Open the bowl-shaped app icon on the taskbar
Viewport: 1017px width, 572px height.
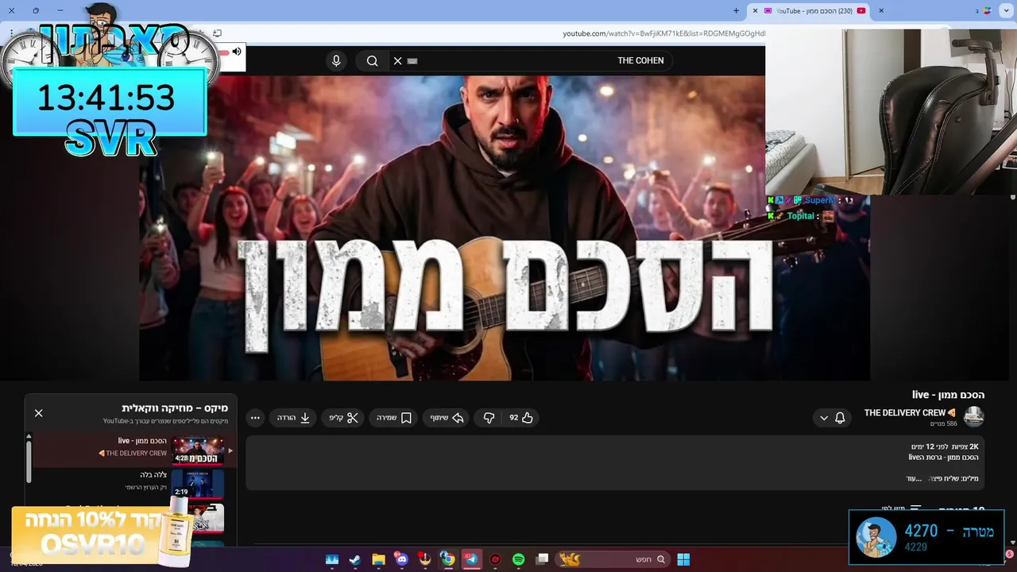(424, 559)
